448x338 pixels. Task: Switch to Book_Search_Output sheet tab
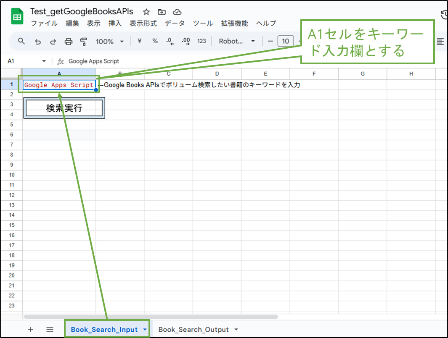(x=194, y=330)
